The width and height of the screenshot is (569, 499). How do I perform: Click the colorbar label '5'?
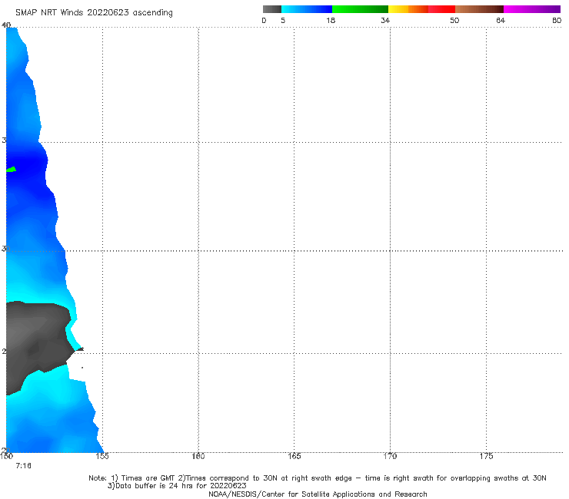coord(283,21)
